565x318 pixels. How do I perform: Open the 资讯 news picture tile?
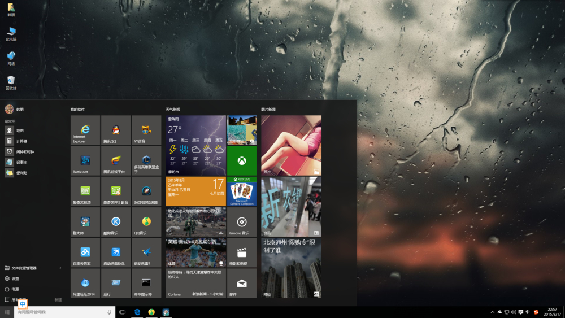point(291,207)
